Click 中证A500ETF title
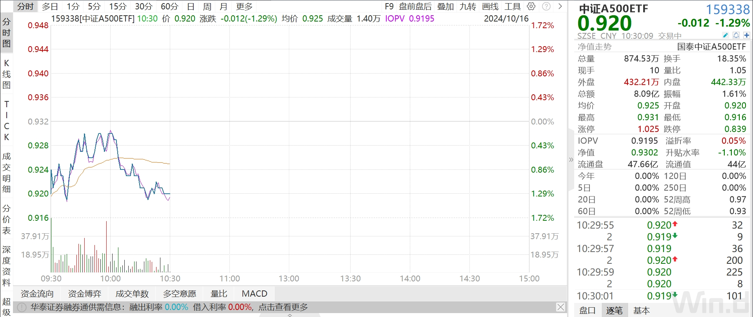The height and width of the screenshot is (317, 753). click(613, 9)
